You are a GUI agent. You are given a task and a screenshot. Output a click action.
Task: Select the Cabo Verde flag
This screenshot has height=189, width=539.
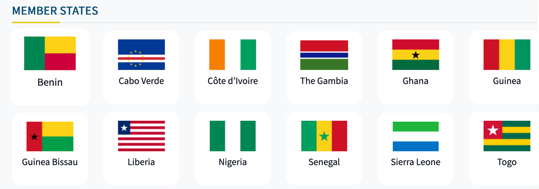[x=141, y=54]
